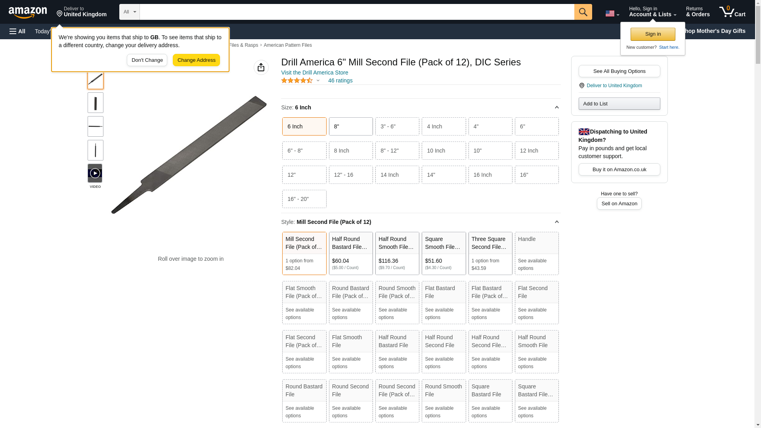
Task: Open the shopping cart icon
Action: click(732, 12)
